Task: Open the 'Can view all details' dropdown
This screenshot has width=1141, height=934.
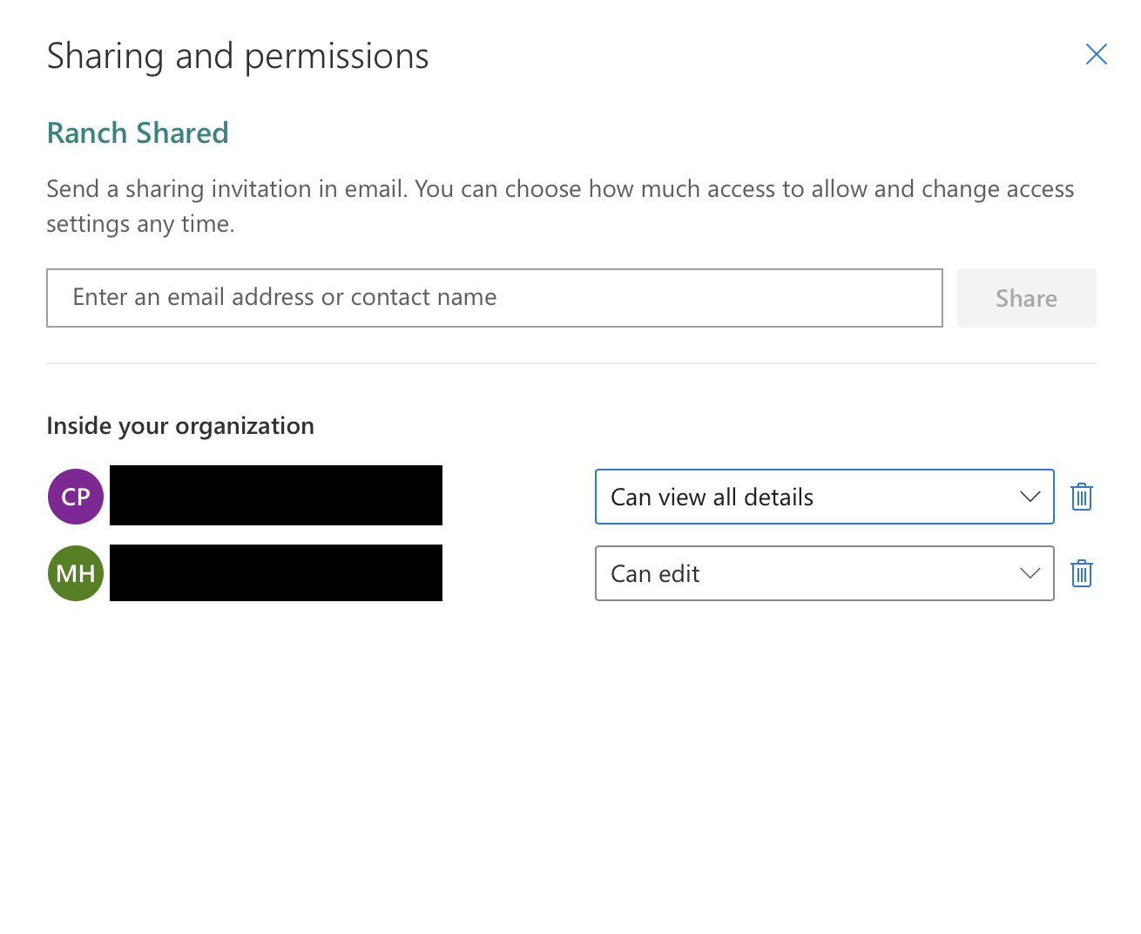Action: tap(823, 497)
